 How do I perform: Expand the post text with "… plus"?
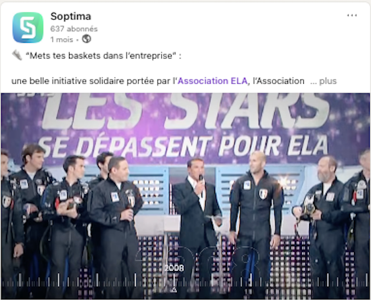pos(324,81)
